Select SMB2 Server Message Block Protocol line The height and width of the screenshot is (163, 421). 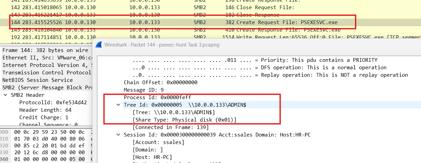[46, 88]
